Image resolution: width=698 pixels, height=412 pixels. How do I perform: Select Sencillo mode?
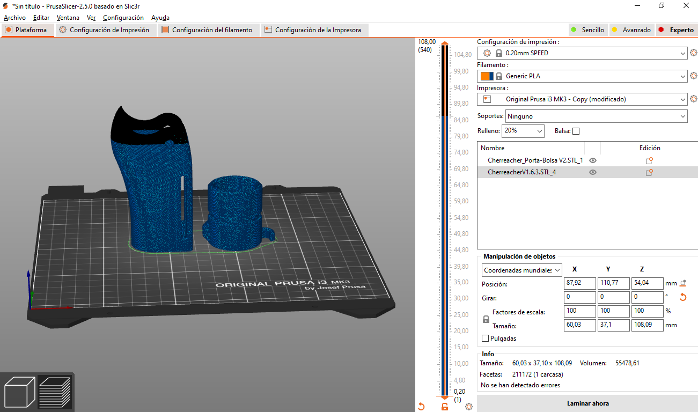pyautogui.click(x=587, y=30)
